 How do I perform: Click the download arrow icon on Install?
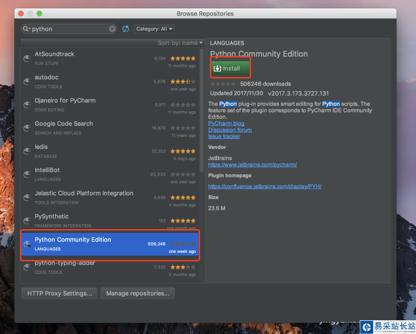pos(217,69)
